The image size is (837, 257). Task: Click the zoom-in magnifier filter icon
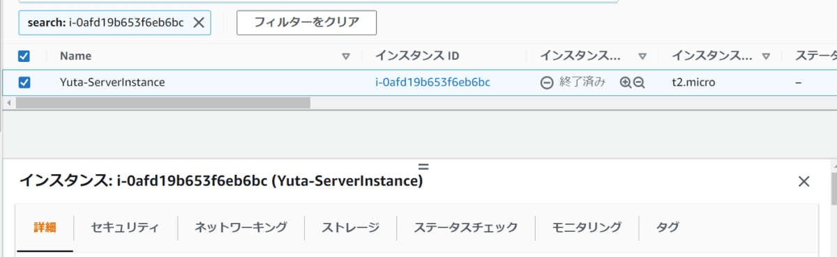tap(626, 82)
